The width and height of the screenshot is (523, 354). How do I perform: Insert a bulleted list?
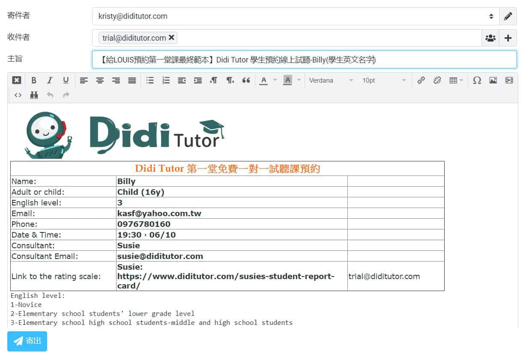(x=150, y=80)
